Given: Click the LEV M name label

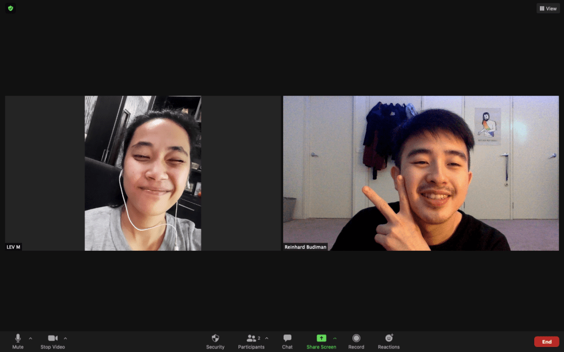Looking at the screenshot, I should click(x=14, y=247).
